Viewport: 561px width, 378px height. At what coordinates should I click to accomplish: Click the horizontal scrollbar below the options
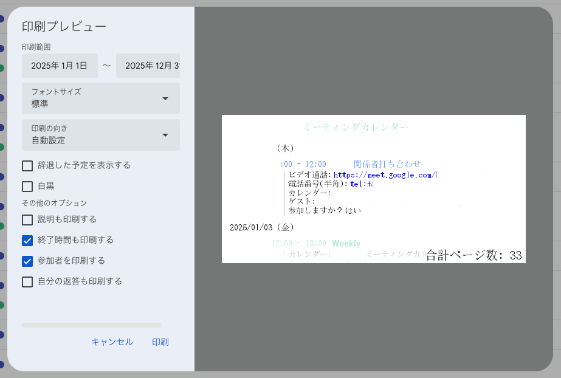91,325
